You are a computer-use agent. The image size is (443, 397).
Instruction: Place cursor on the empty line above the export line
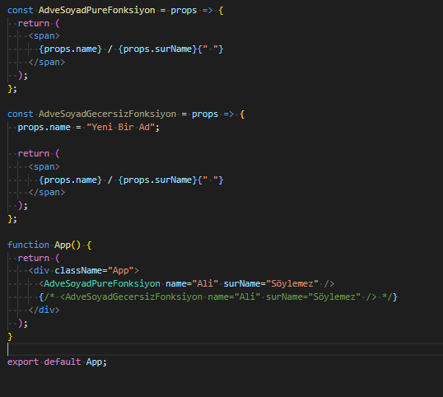coord(225,349)
